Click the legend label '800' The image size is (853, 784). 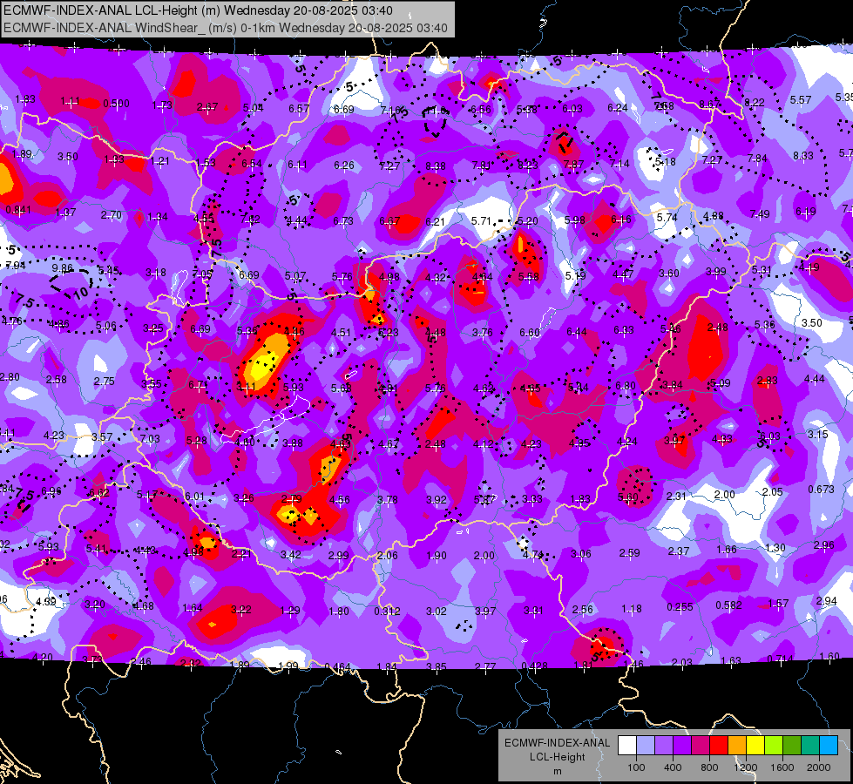tap(709, 767)
